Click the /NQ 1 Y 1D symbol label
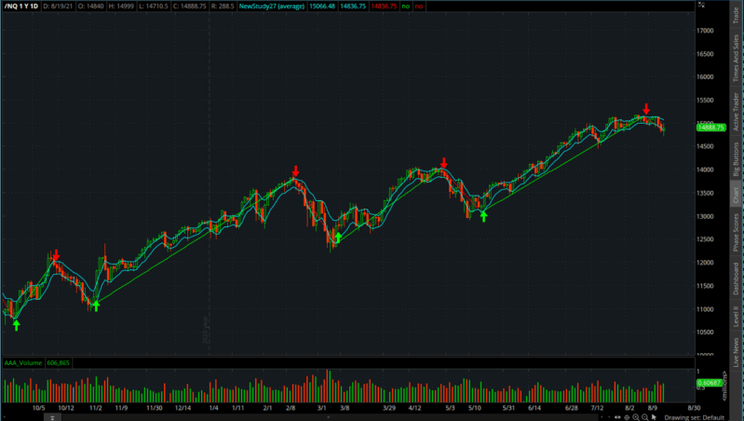 (20, 7)
